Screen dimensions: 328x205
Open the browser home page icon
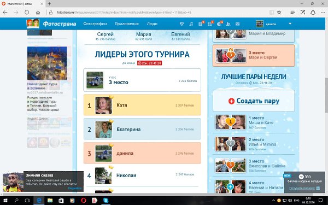[38, 13]
